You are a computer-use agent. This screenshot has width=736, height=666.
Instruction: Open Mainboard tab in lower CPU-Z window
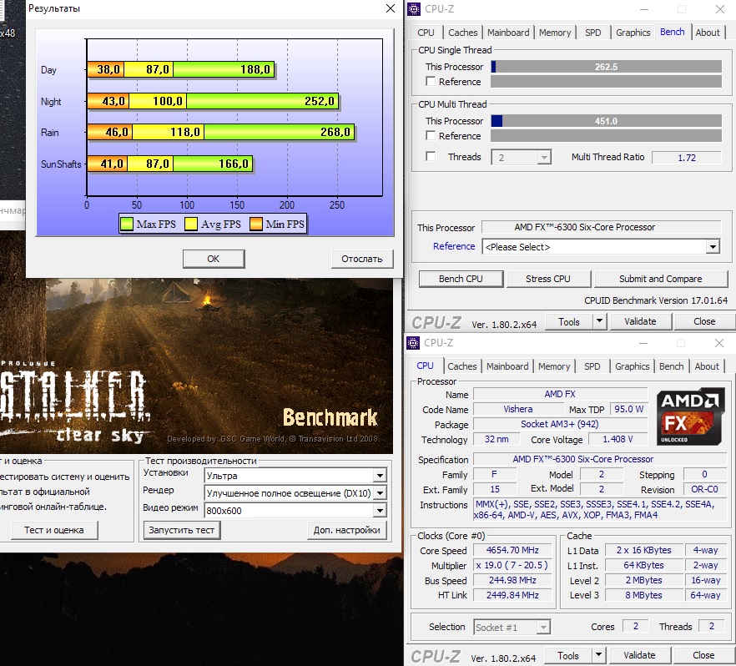click(507, 366)
